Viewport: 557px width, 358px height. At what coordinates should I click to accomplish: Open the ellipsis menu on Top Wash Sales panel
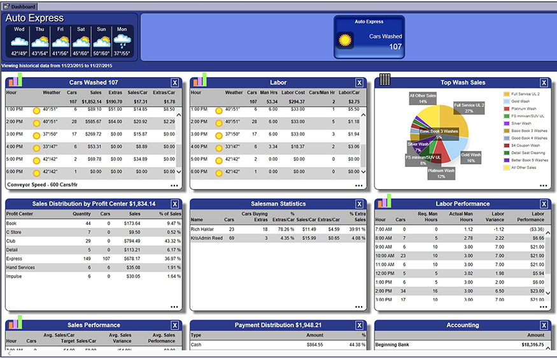543,185
